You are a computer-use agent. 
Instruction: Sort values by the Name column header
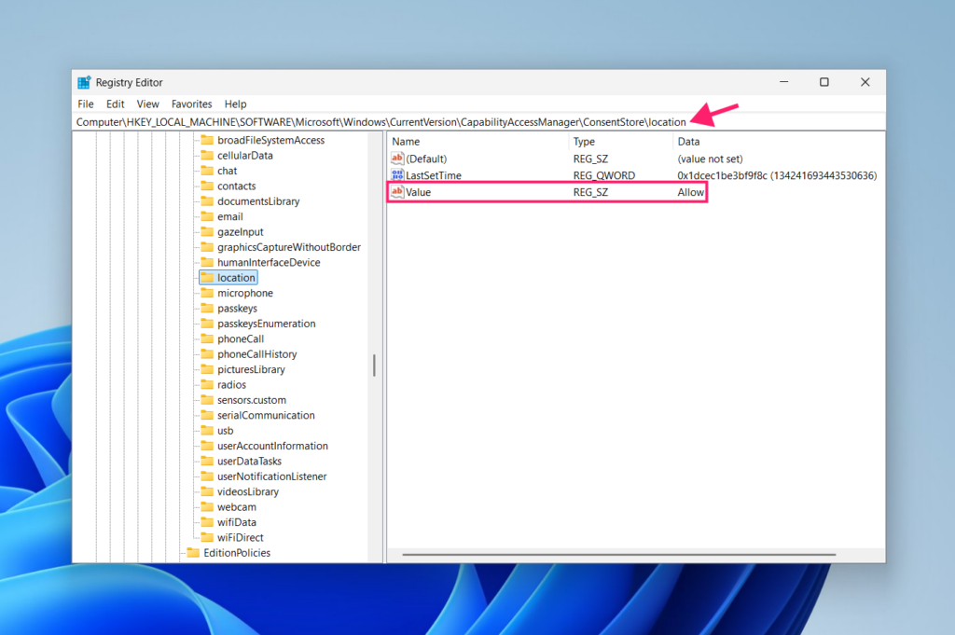click(478, 141)
